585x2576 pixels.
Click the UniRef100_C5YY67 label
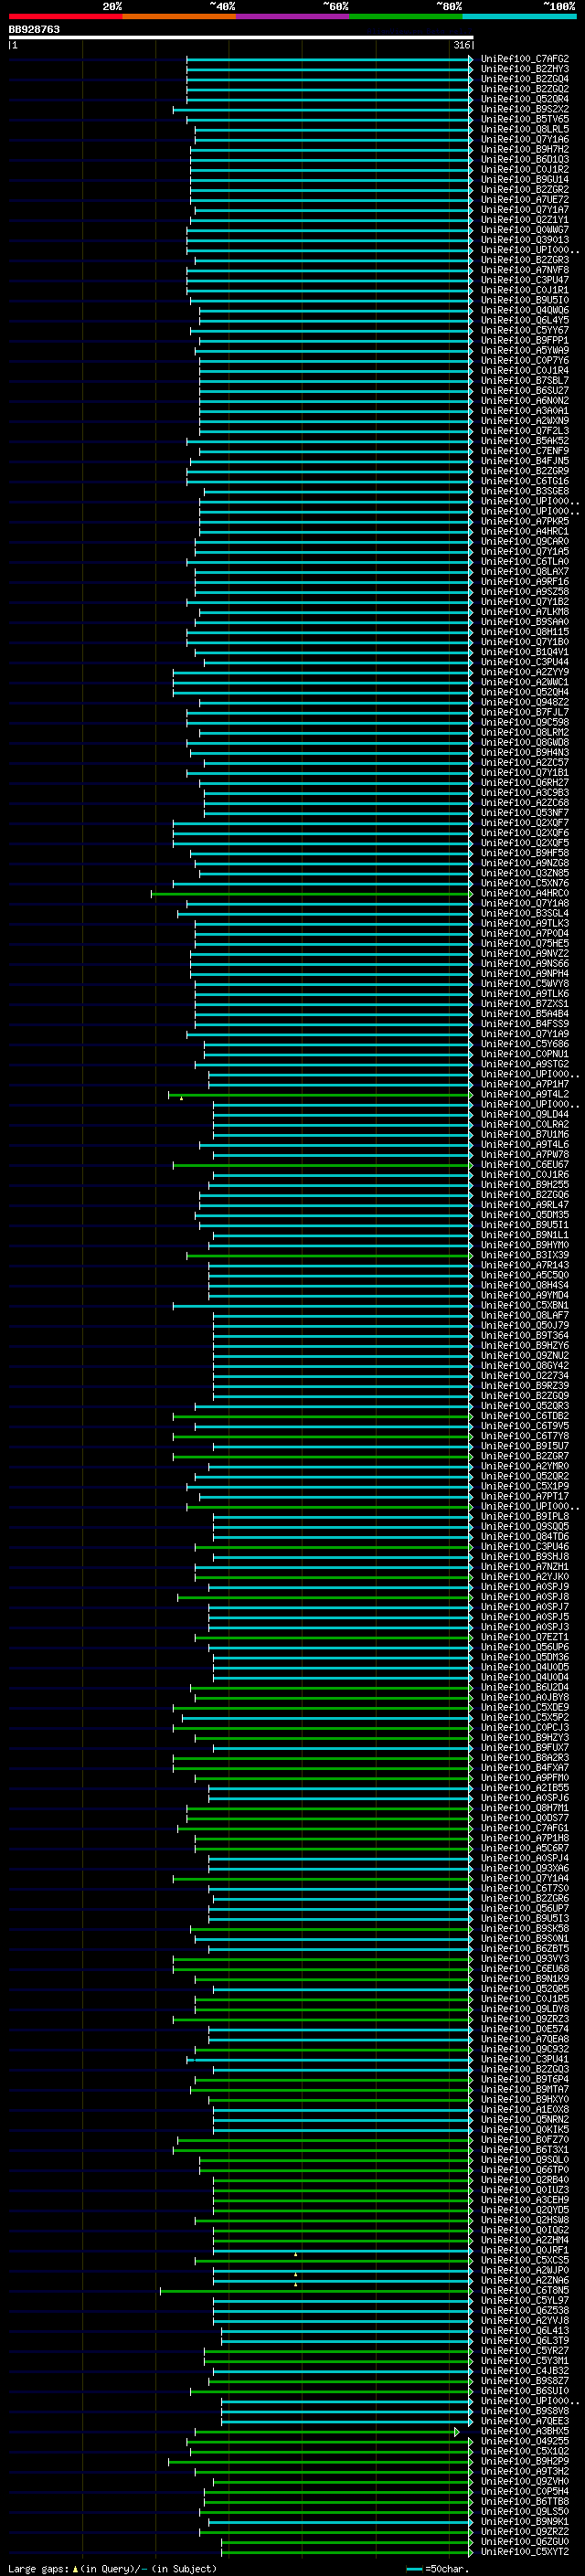point(525,330)
